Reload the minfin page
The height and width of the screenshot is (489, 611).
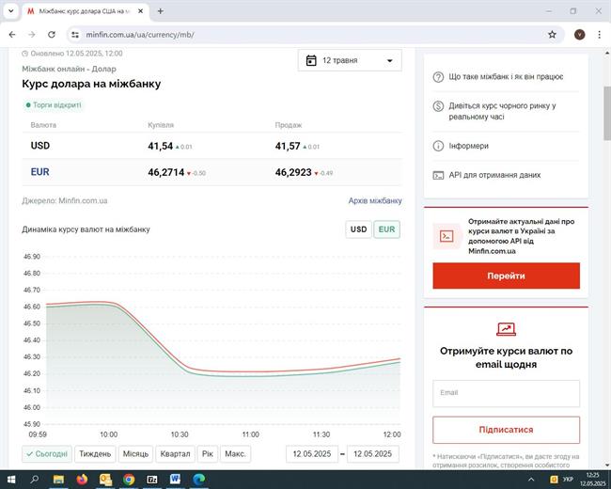52,35
